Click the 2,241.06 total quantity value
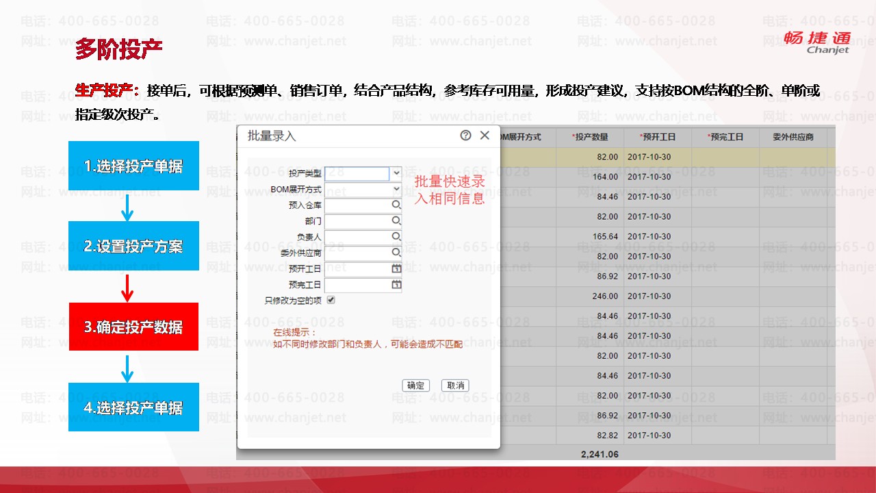876x493 pixels. tap(600, 454)
